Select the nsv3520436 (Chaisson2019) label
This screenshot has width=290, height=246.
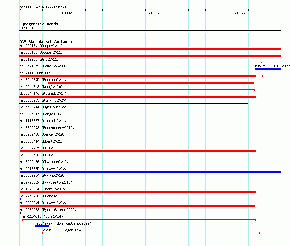click(x=44, y=162)
